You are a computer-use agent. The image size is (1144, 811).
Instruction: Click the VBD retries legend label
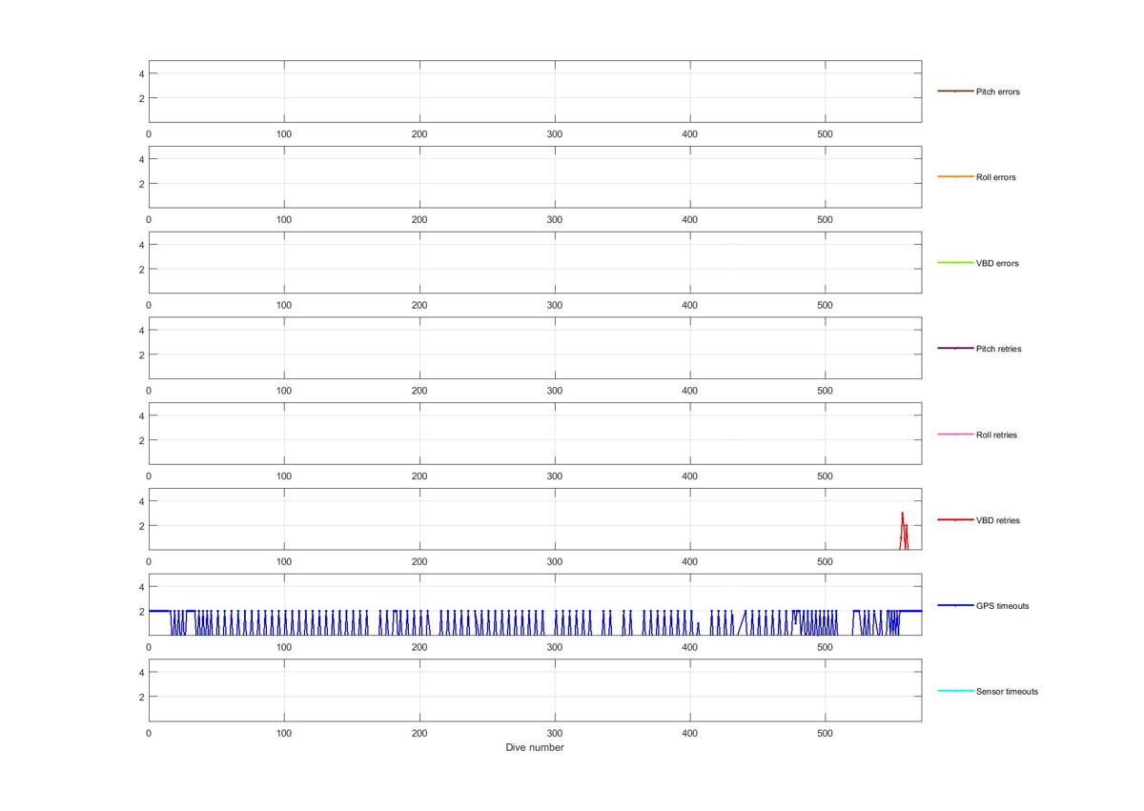(x=997, y=520)
